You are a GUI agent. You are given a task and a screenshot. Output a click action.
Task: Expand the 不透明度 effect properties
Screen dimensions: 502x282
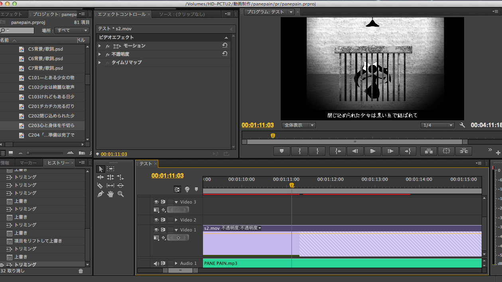tap(100, 54)
